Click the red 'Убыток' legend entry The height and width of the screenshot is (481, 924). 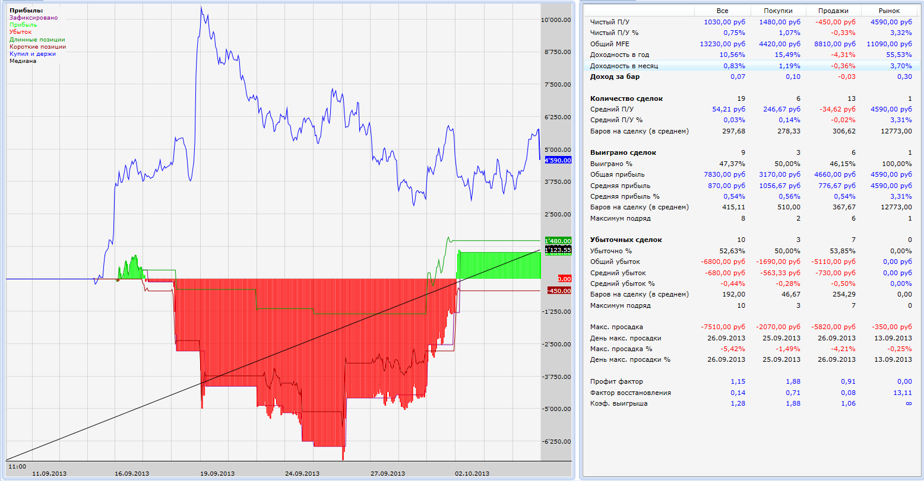tap(21, 32)
